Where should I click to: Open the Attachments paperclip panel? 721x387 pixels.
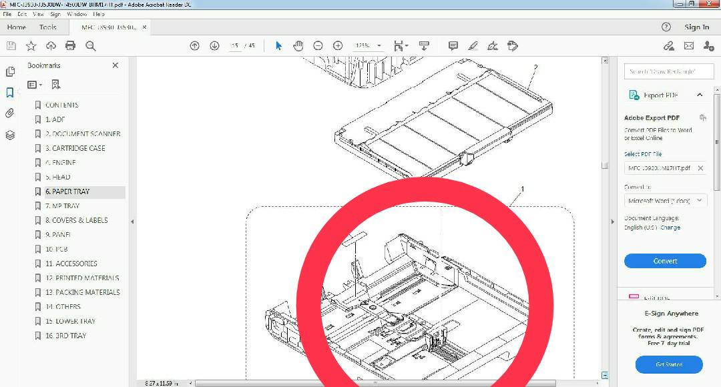pos(10,113)
